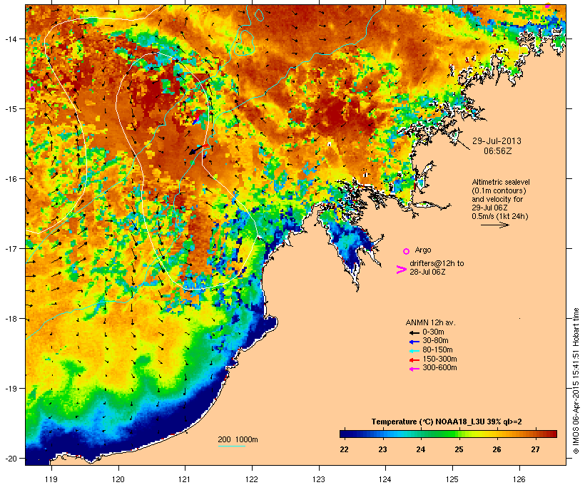This screenshot has height=485, width=585.
Task: Click the black 0-30m arrow legend icon
Action: [x=414, y=332]
